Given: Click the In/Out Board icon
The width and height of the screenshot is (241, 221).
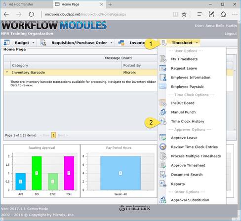Looking at the screenshot, I should [x=163, y=103].
